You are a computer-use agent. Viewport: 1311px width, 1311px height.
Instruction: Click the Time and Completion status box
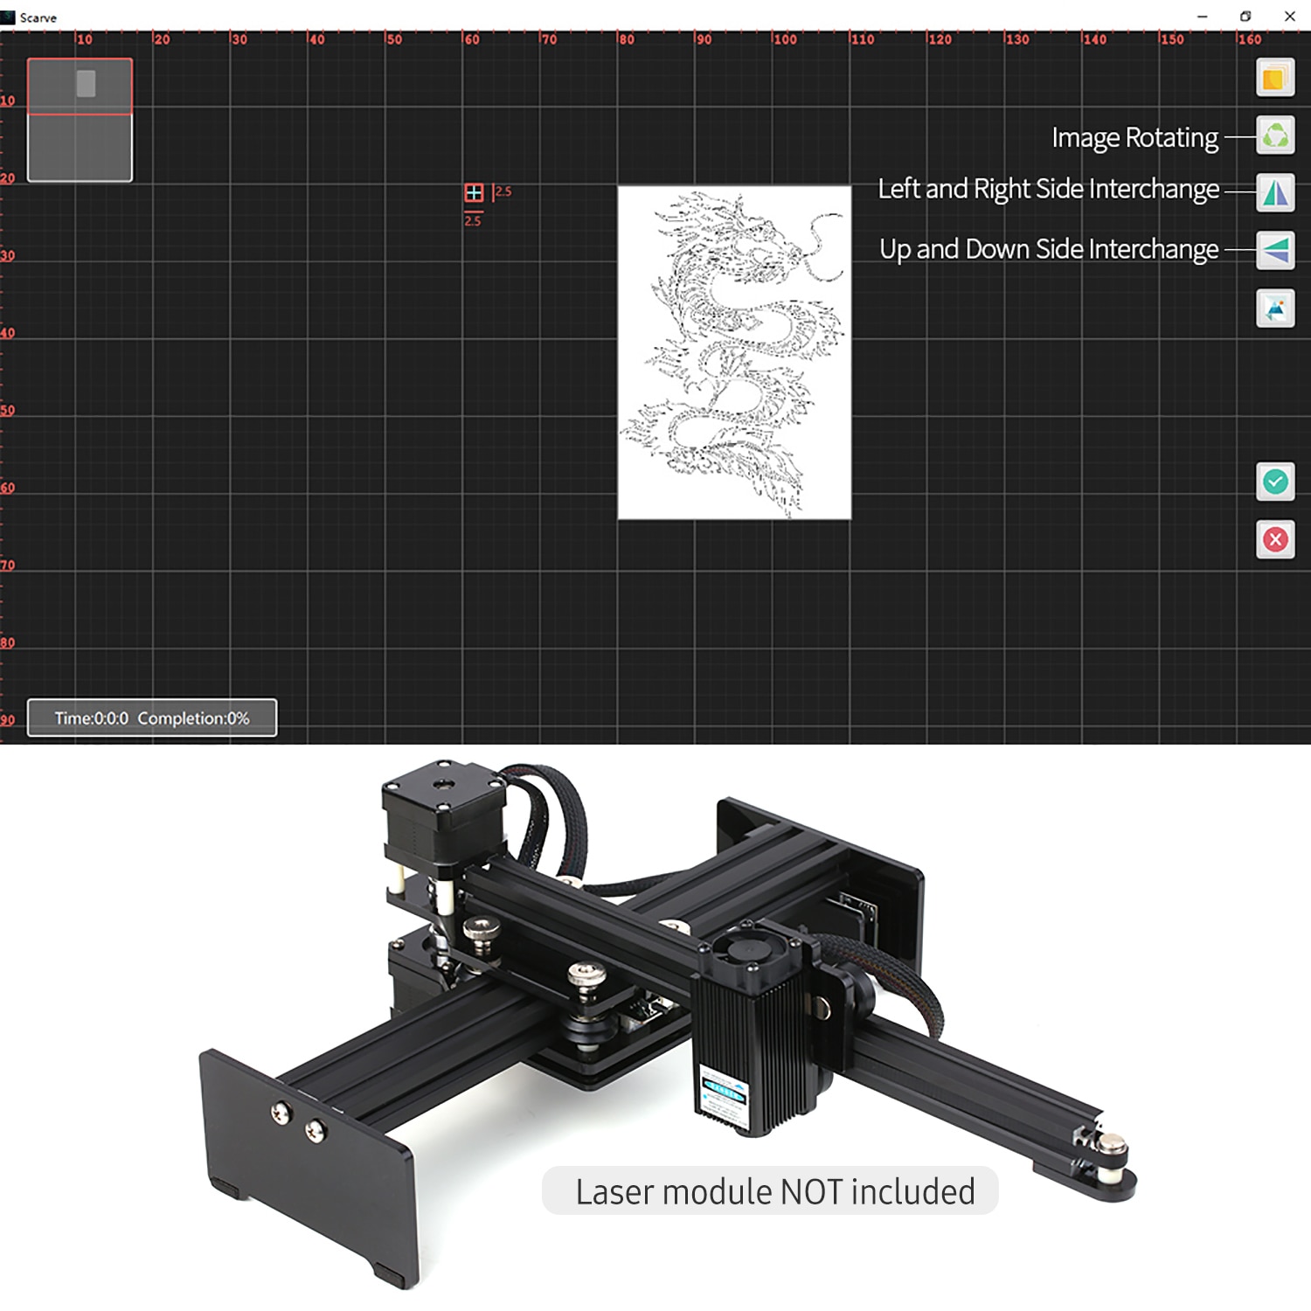[x=152, y=718]
